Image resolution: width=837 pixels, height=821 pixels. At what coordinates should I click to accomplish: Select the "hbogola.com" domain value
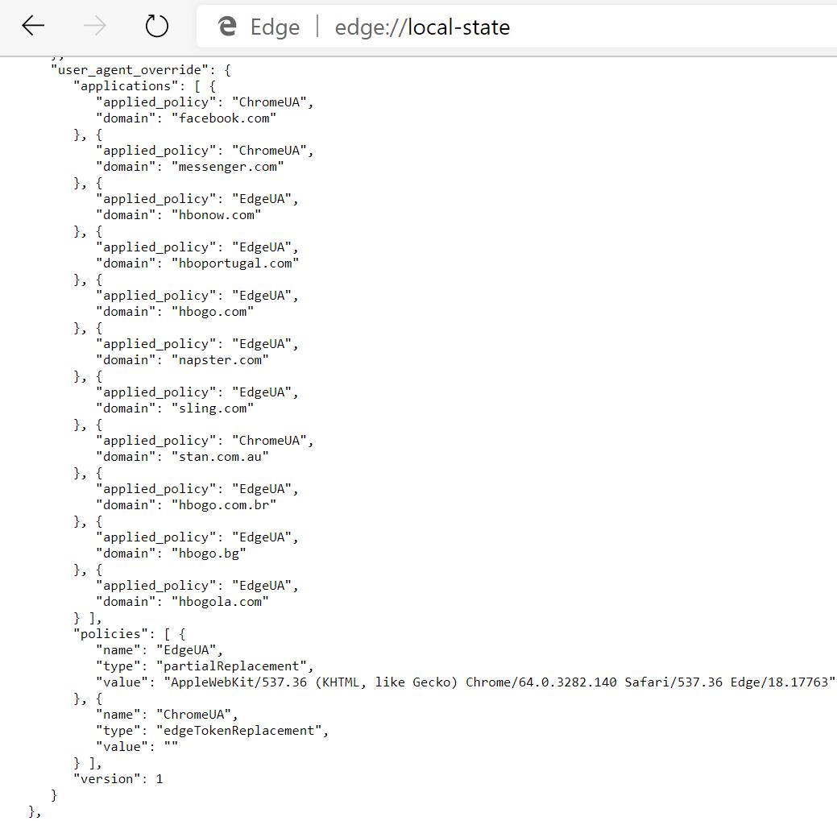220,601
